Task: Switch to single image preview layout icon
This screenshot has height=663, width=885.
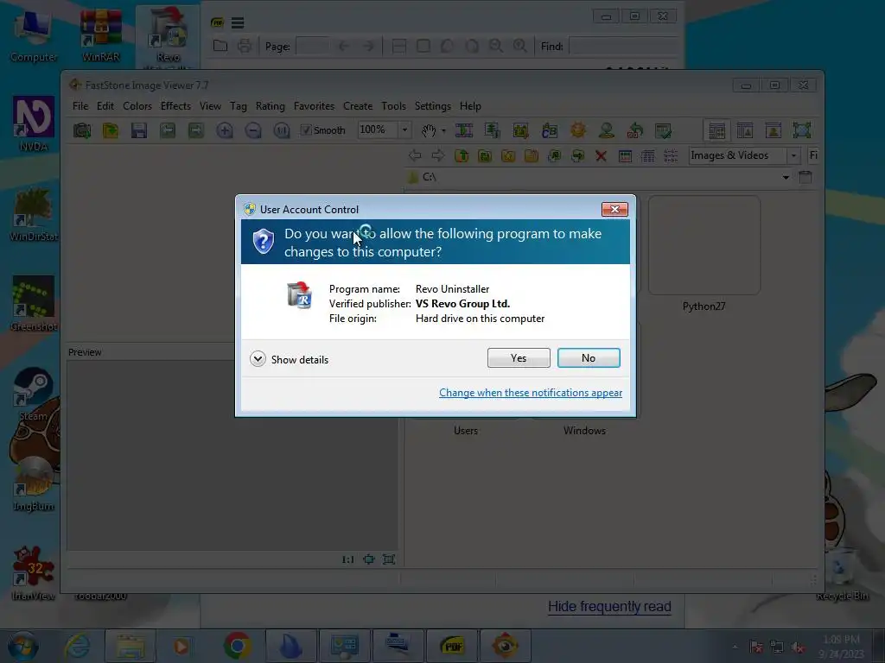Action: tap(774, 131)
